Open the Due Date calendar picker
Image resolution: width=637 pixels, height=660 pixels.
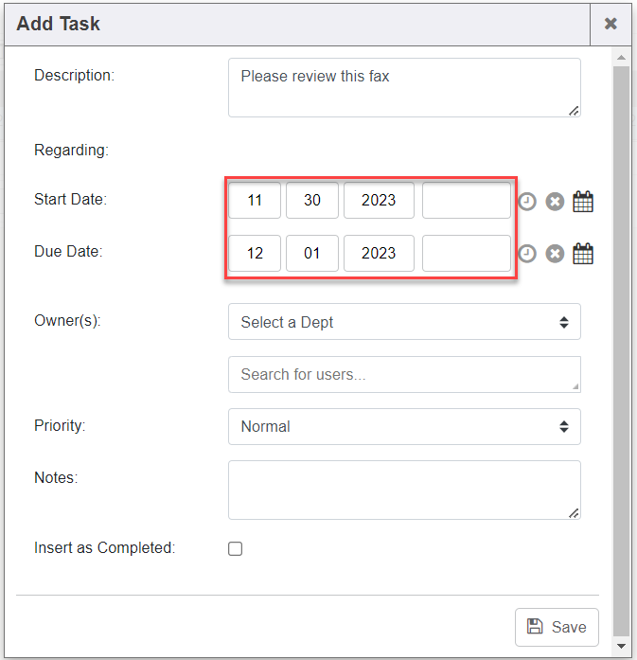click(x=583, y=254)
